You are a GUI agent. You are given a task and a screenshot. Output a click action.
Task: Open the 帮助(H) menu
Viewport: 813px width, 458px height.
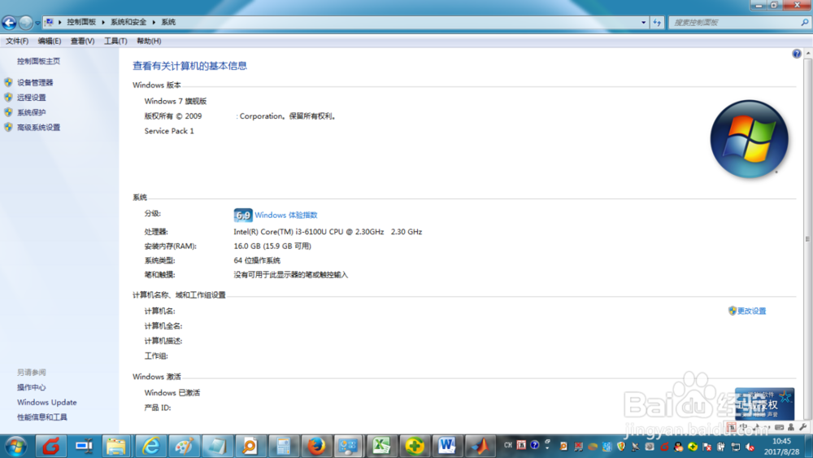click(149, 41)
